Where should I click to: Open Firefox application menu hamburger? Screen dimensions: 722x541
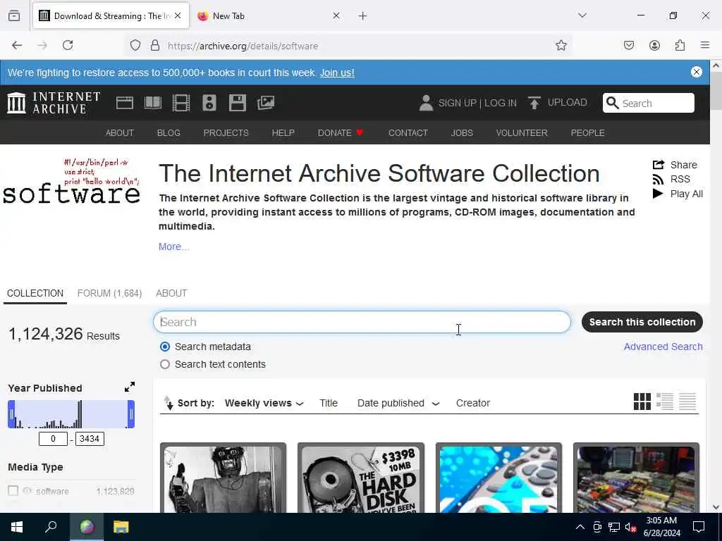705,45
